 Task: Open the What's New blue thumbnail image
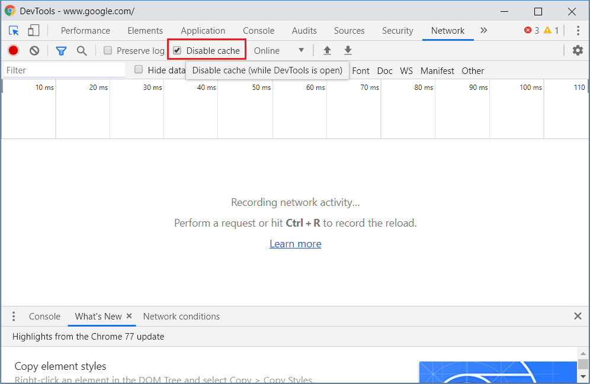(498, 372)
